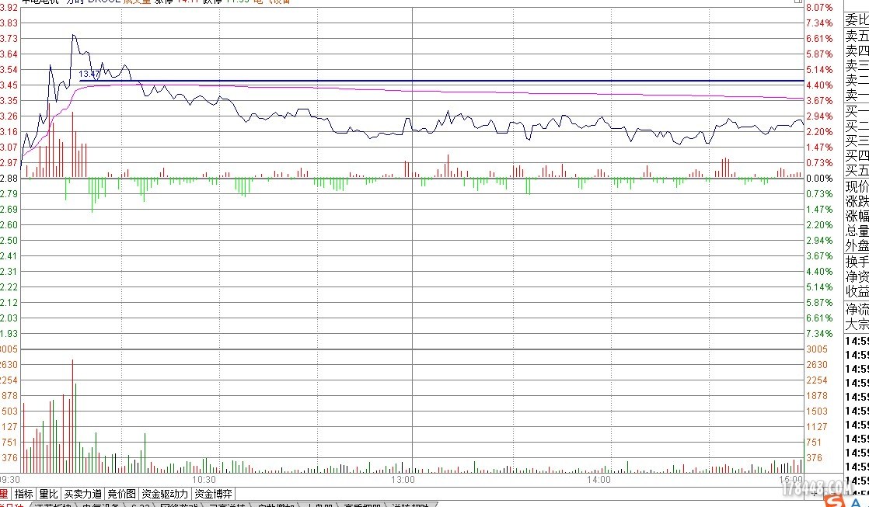Select the dark blue horizontal price line
869x507 pixels.
tap(441, 81)
